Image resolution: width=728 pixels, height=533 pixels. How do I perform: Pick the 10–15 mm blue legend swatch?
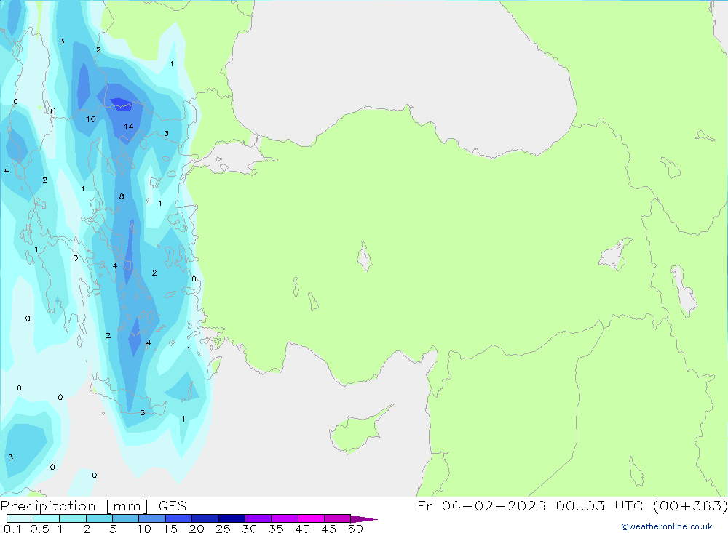pos(152,518)
